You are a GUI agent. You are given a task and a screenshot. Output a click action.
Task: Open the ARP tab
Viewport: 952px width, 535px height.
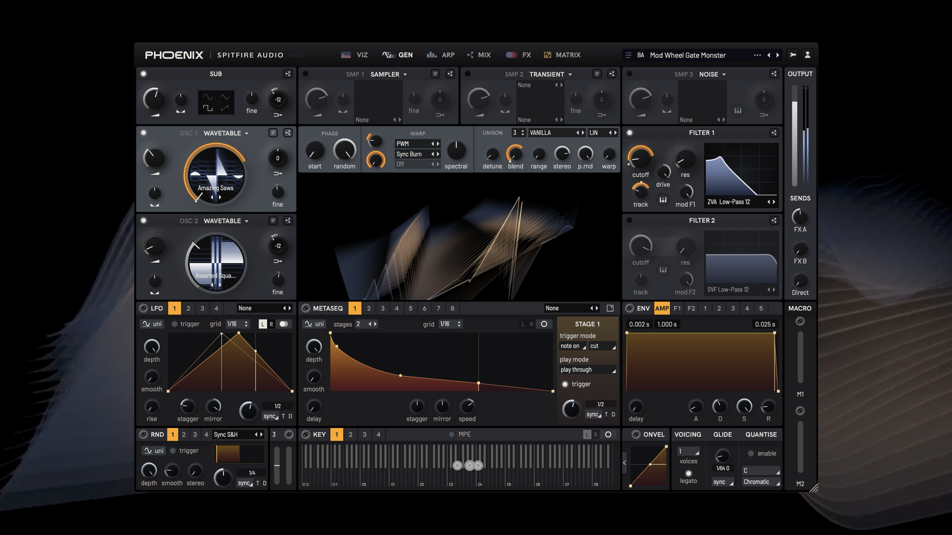(441, 55)
